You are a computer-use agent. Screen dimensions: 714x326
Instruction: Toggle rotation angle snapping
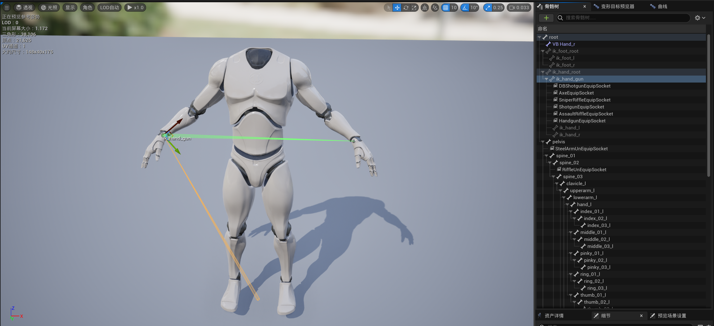pos(465,8)
